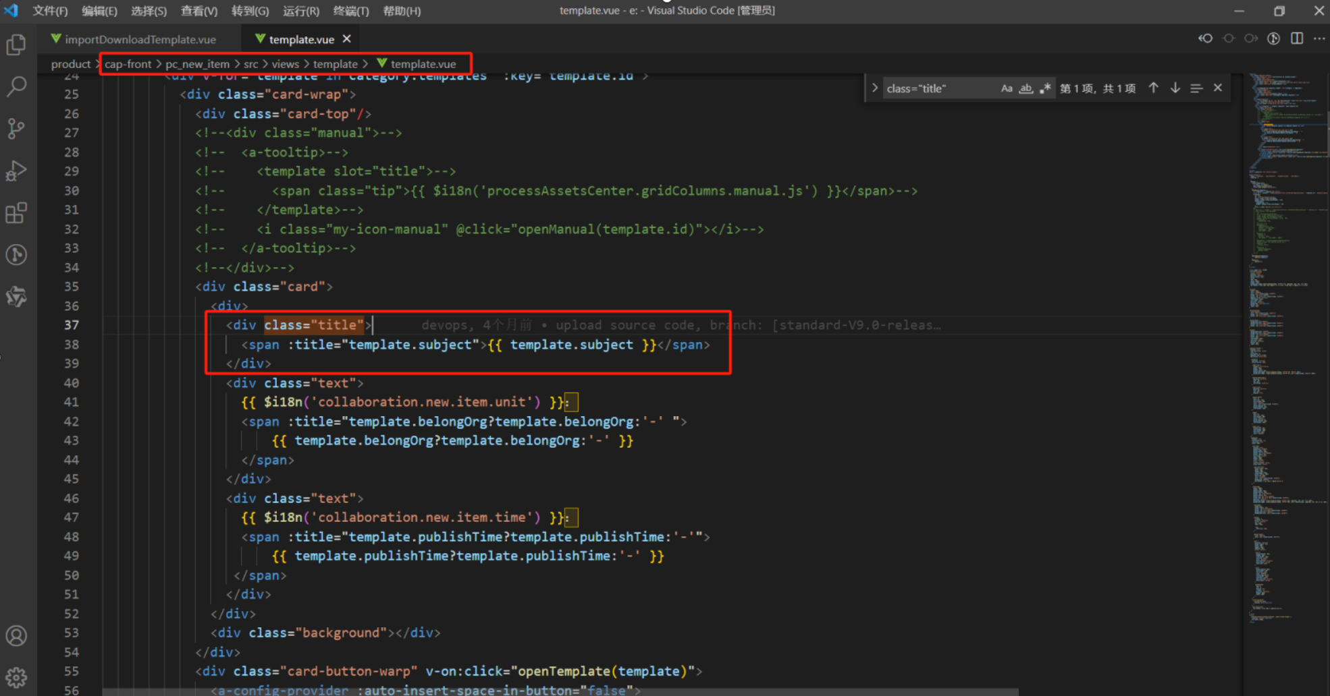Toggle Use Regular Expression in find widget
Viewport: 1330px width, 696px height.
click(x=1045, y=88)
